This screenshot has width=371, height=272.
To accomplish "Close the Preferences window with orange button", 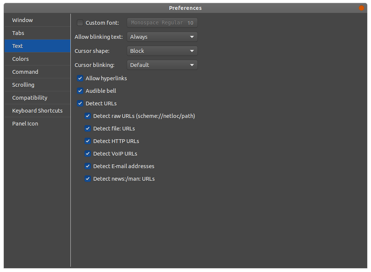I will pyautogui.click(x=361, y=8).
